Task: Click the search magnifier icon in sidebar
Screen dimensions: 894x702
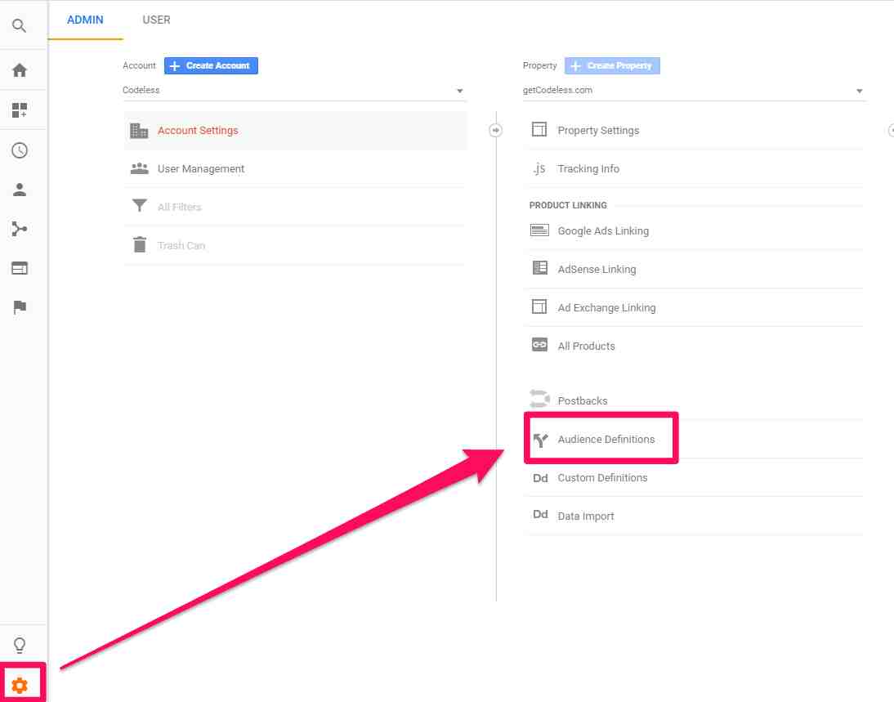Action: click(20, 26)
